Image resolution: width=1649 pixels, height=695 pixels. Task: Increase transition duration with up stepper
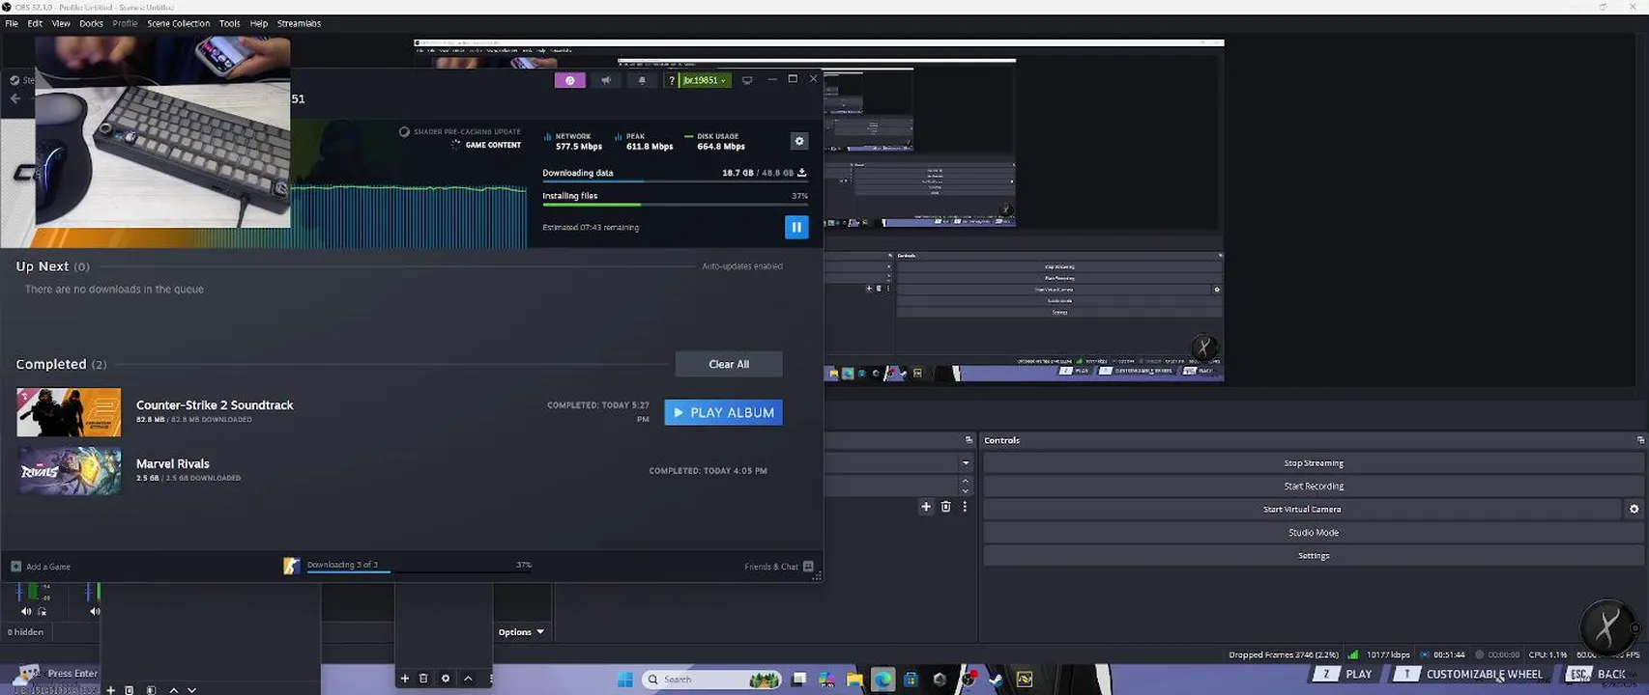pos(966,482)
